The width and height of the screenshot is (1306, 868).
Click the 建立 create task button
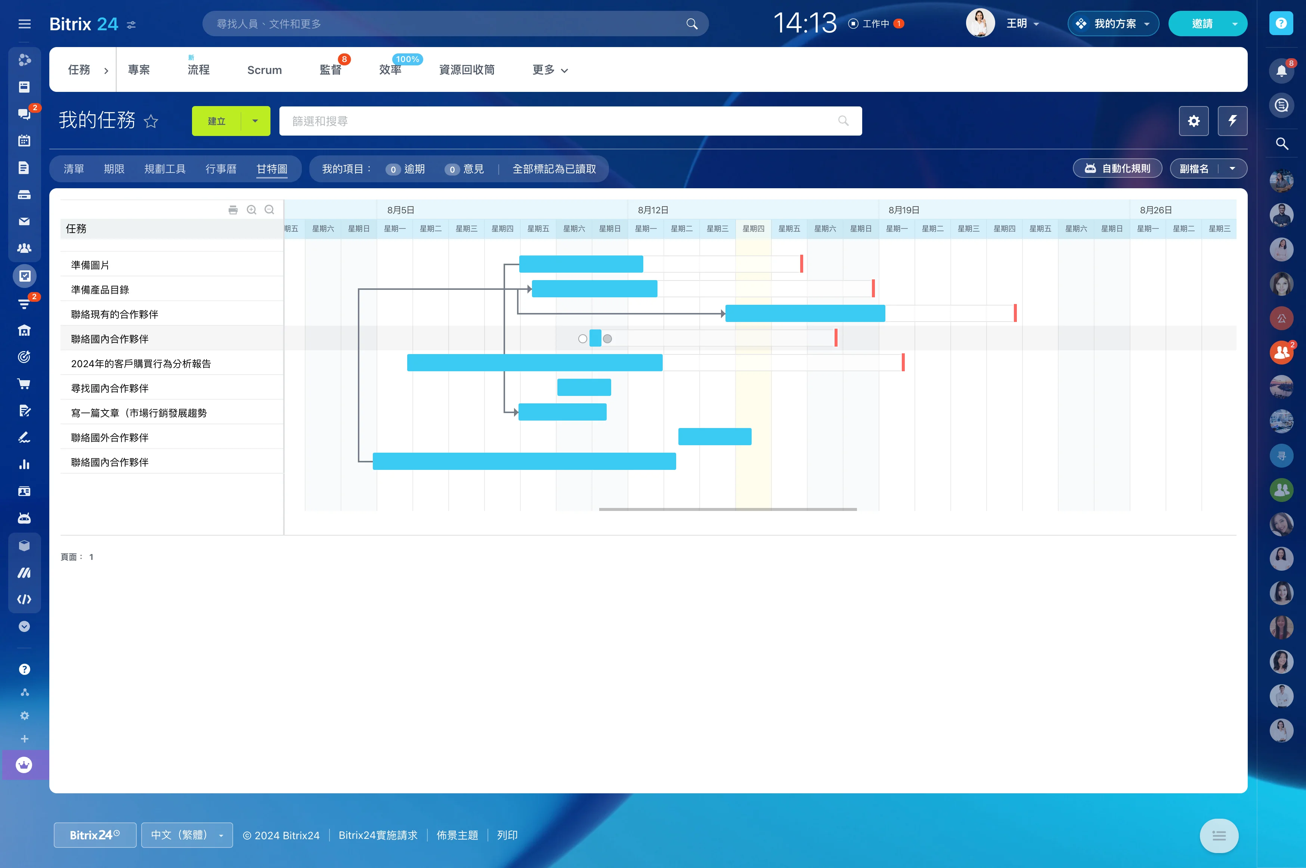(216, 121)
